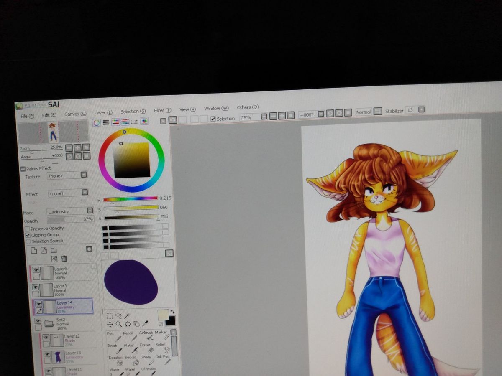Open the Layer menu
Viewport: 502px width, 376px height.
point(103,113)
